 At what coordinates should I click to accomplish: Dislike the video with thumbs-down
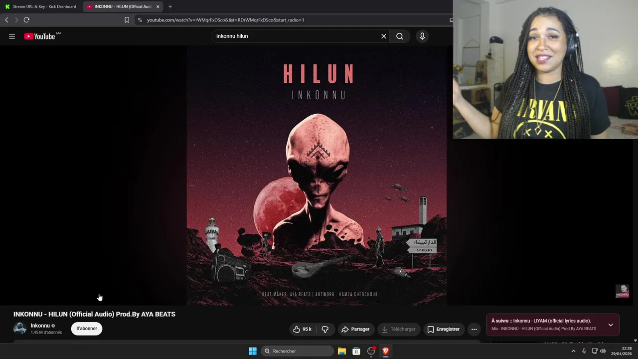325,329
